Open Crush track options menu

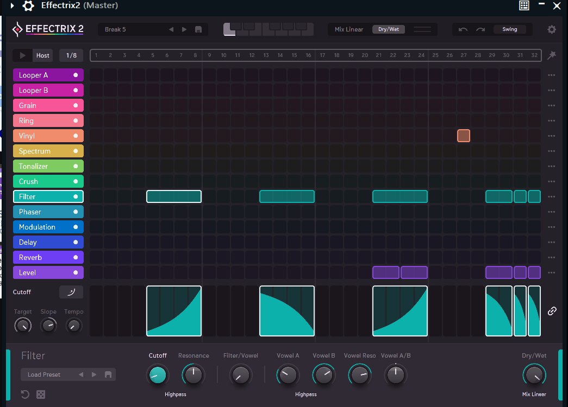[x=551, y=182]
